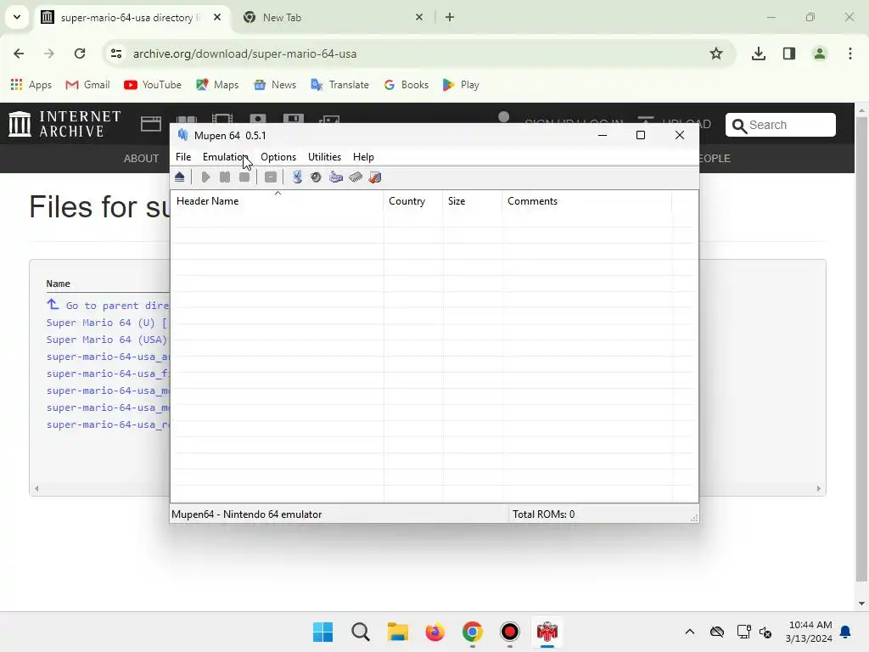Click the Mupen64 taskbar icon

(547, 632)
